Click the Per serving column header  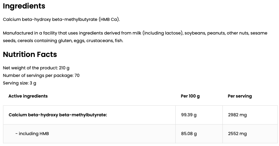pos(240,96)
